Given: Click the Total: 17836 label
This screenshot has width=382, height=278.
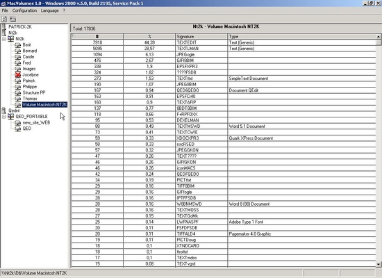Looking at the screenshot, I should (84, 28).
